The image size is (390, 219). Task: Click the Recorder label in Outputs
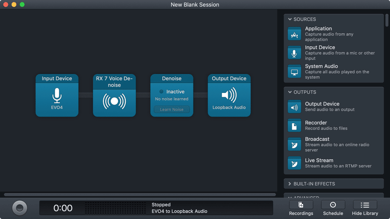316,123
